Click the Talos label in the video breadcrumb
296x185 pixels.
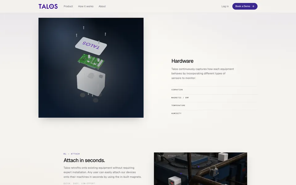point(161,156)
